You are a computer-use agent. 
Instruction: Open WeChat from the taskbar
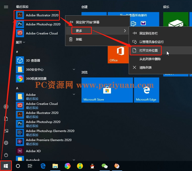(104, 166)
